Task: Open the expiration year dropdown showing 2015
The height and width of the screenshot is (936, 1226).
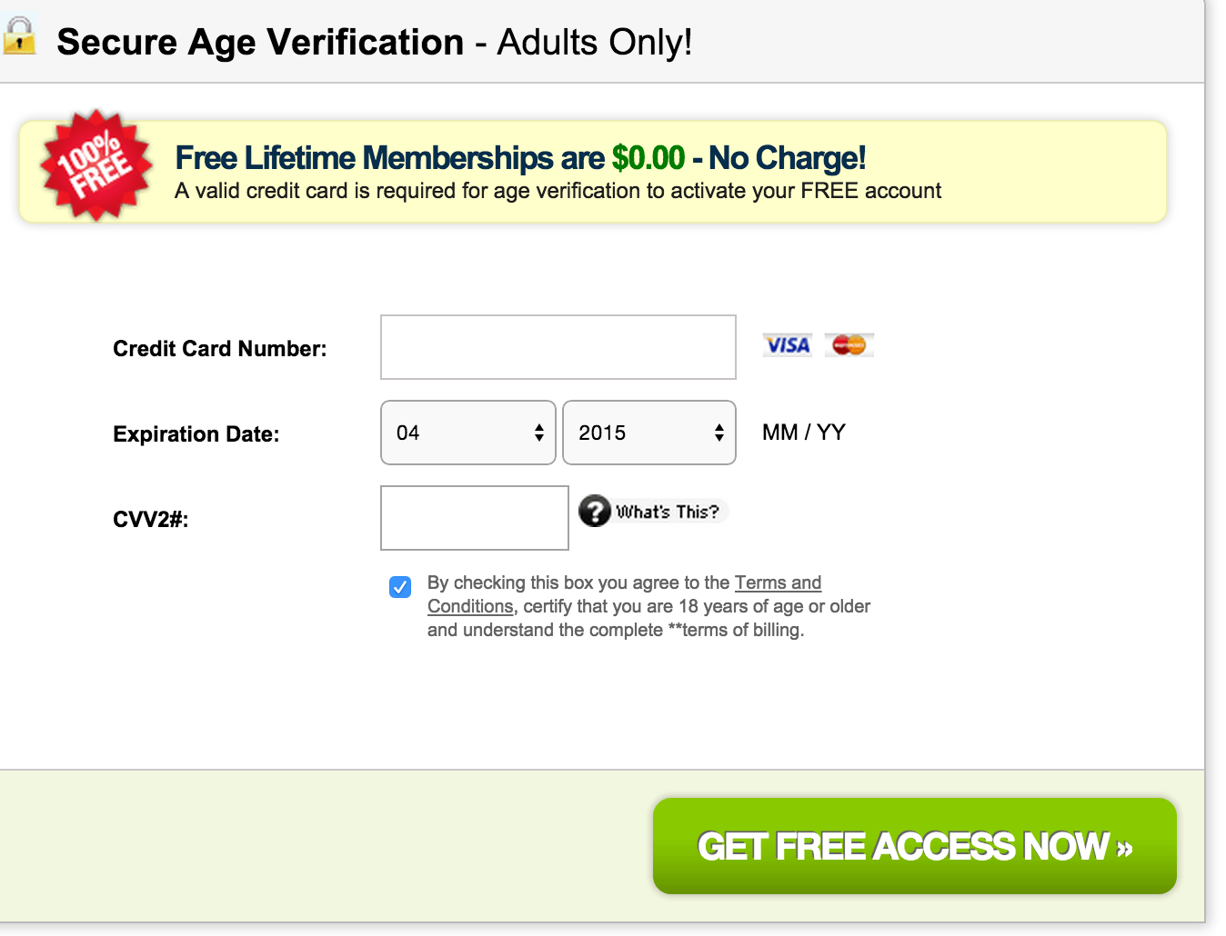Action: (649, 433)
